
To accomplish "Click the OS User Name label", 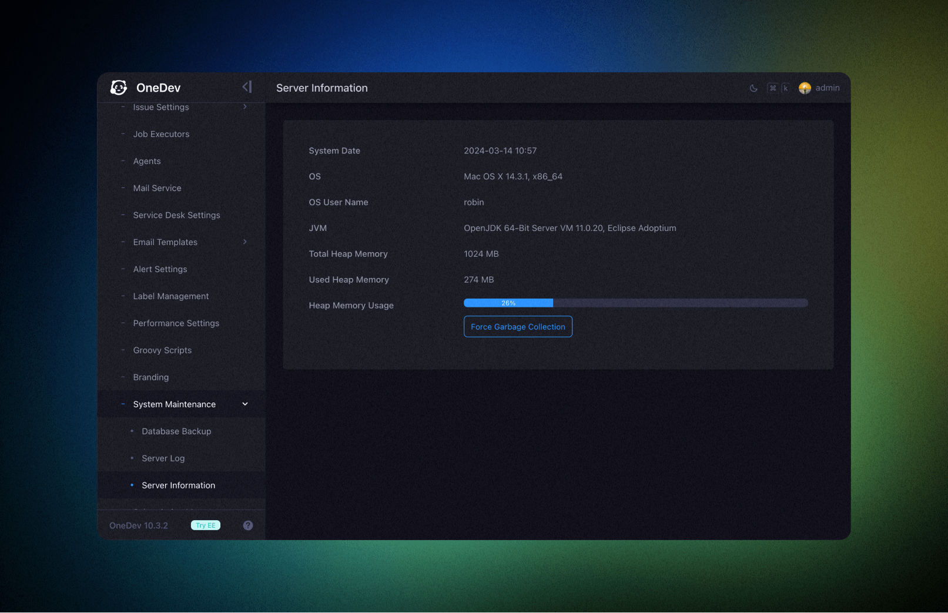I will tap(339, 202).
